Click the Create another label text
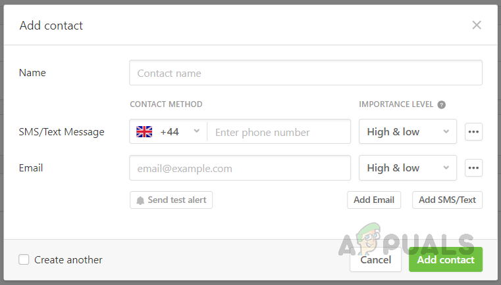 68,259
